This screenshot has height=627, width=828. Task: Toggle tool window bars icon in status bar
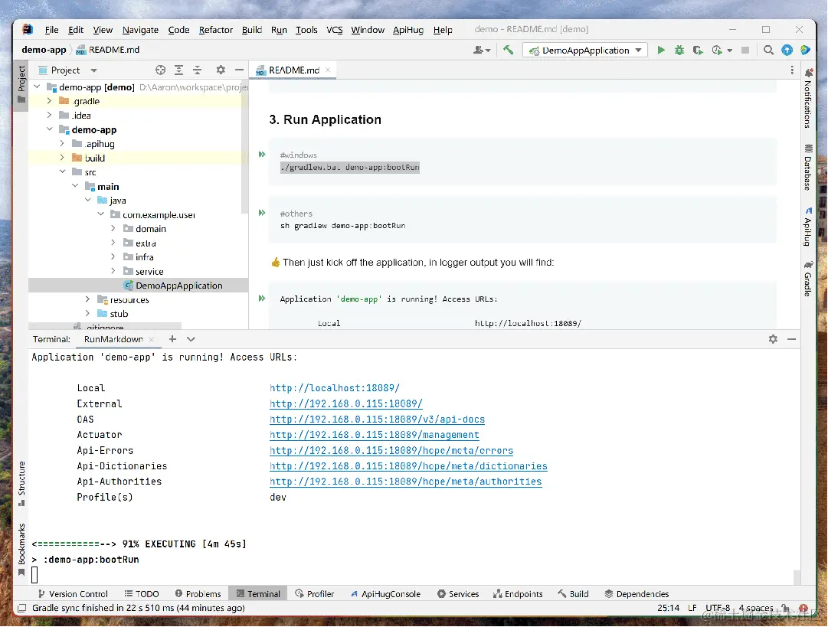pyautogui.click(x=21, y=608)
